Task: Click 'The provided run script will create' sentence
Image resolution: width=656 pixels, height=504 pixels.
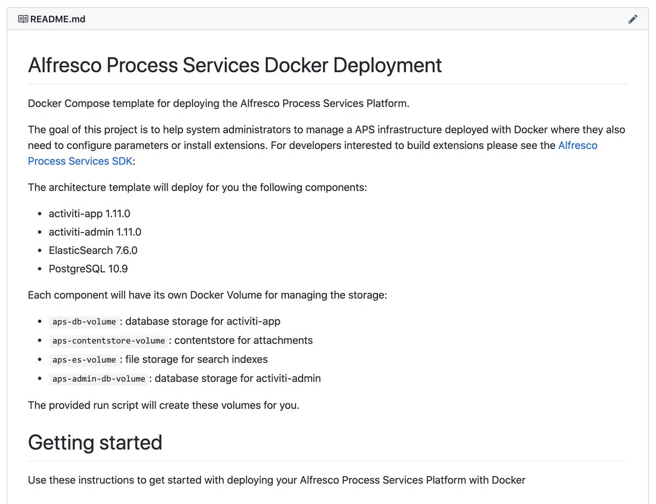Action: (x=163, y=405)
